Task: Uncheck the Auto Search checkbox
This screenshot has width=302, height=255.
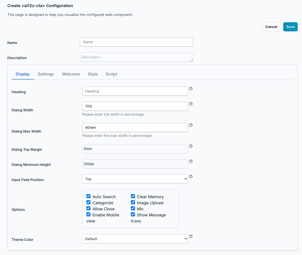Action: 88,196
